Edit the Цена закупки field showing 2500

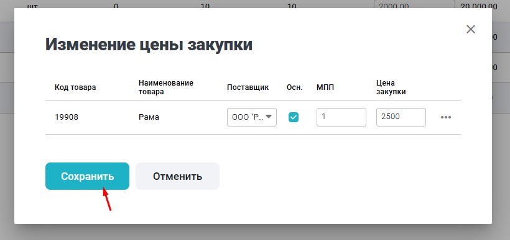coord(401,117)
